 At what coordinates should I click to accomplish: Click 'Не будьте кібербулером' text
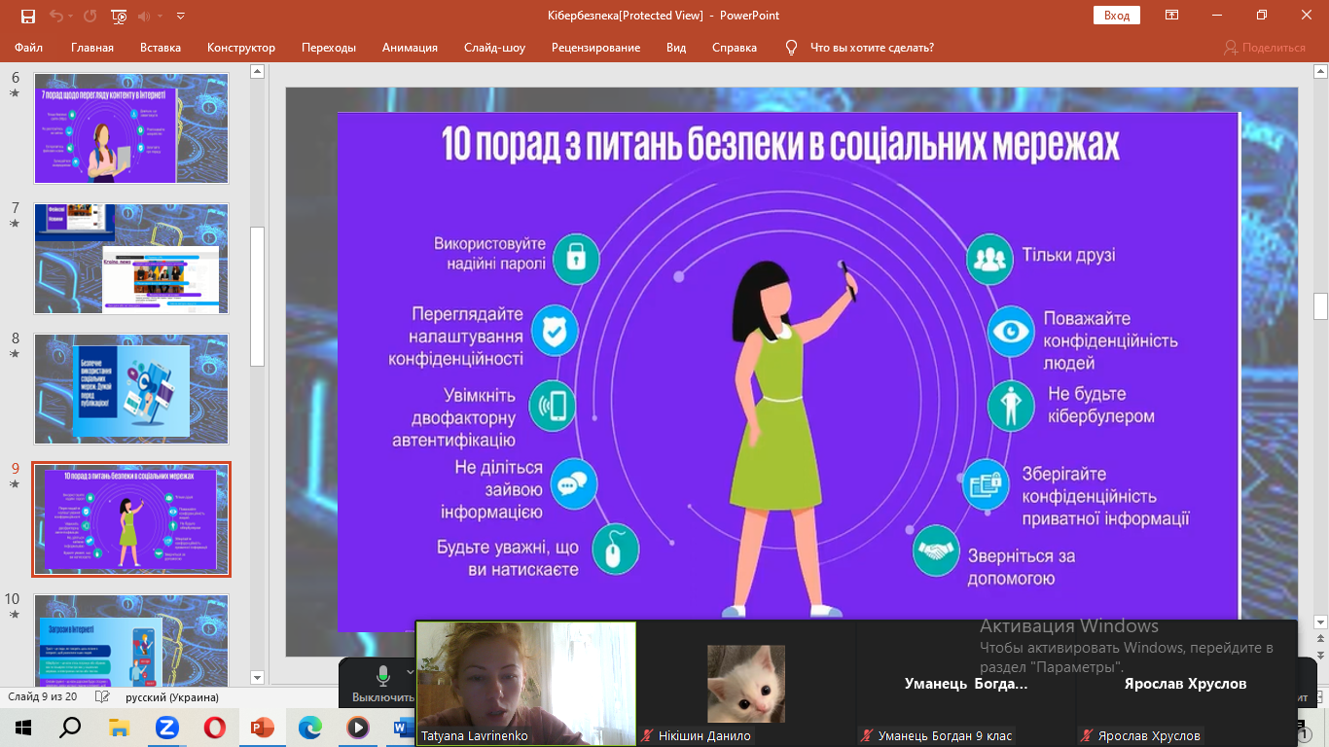[1101, 405]
